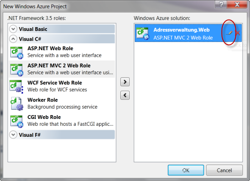Expand the Visual F# roles group

[x=13, y=135]
